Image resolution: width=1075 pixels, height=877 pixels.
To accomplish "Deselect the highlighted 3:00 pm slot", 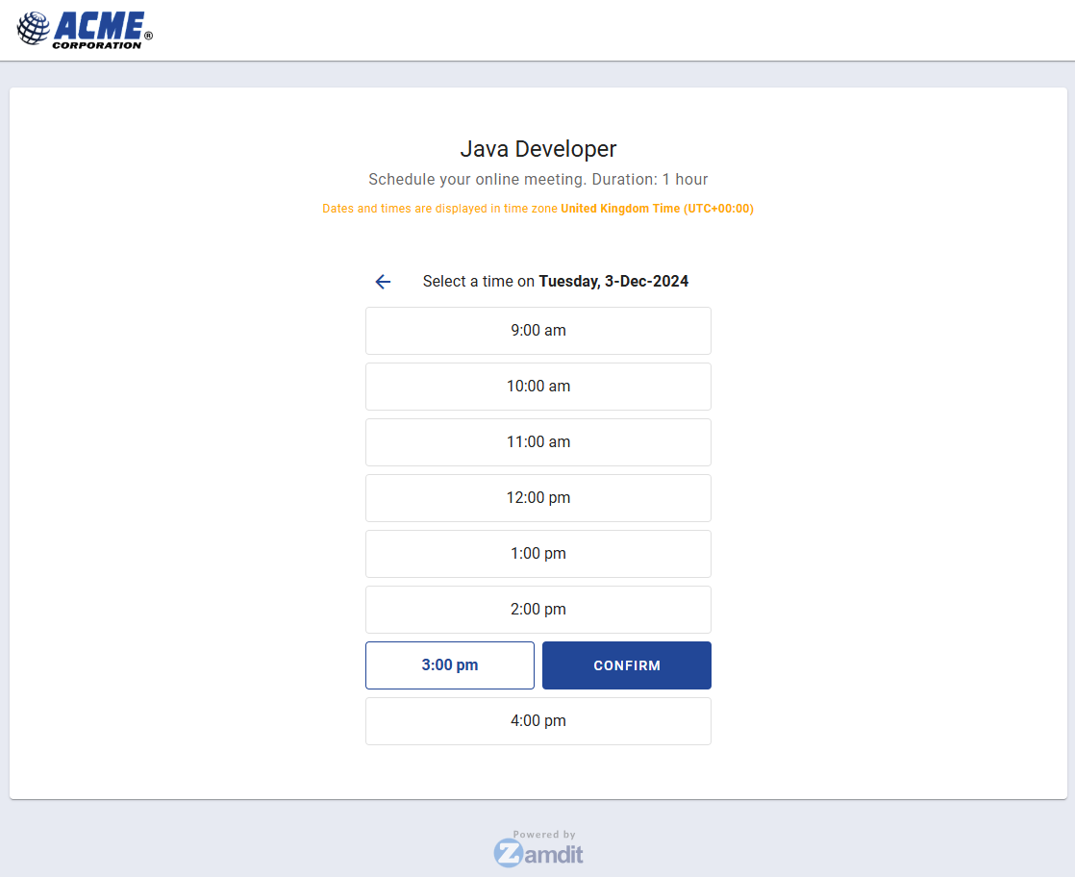I will (x=449, y=664).
